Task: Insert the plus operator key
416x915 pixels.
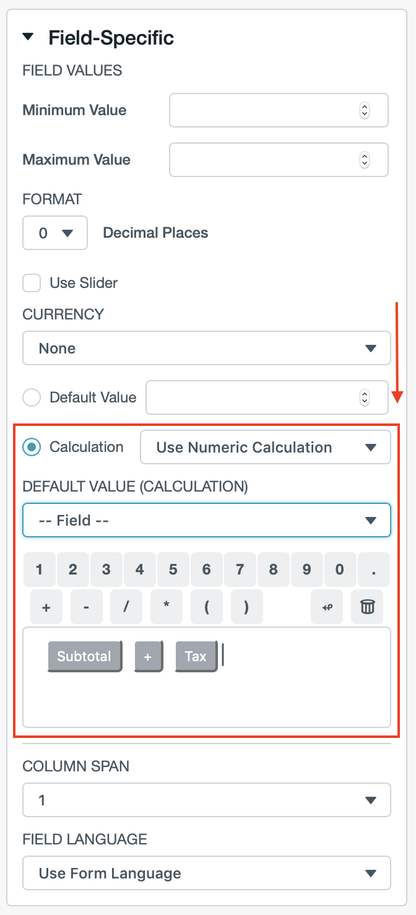Action: click(46, 607)
